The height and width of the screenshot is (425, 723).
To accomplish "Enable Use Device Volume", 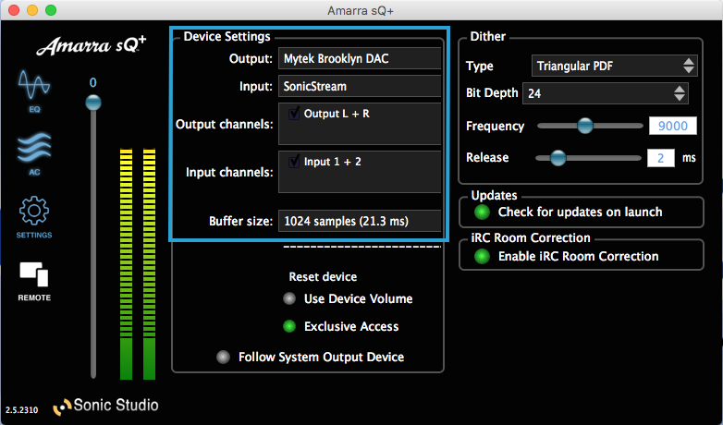I will [289, 298].
